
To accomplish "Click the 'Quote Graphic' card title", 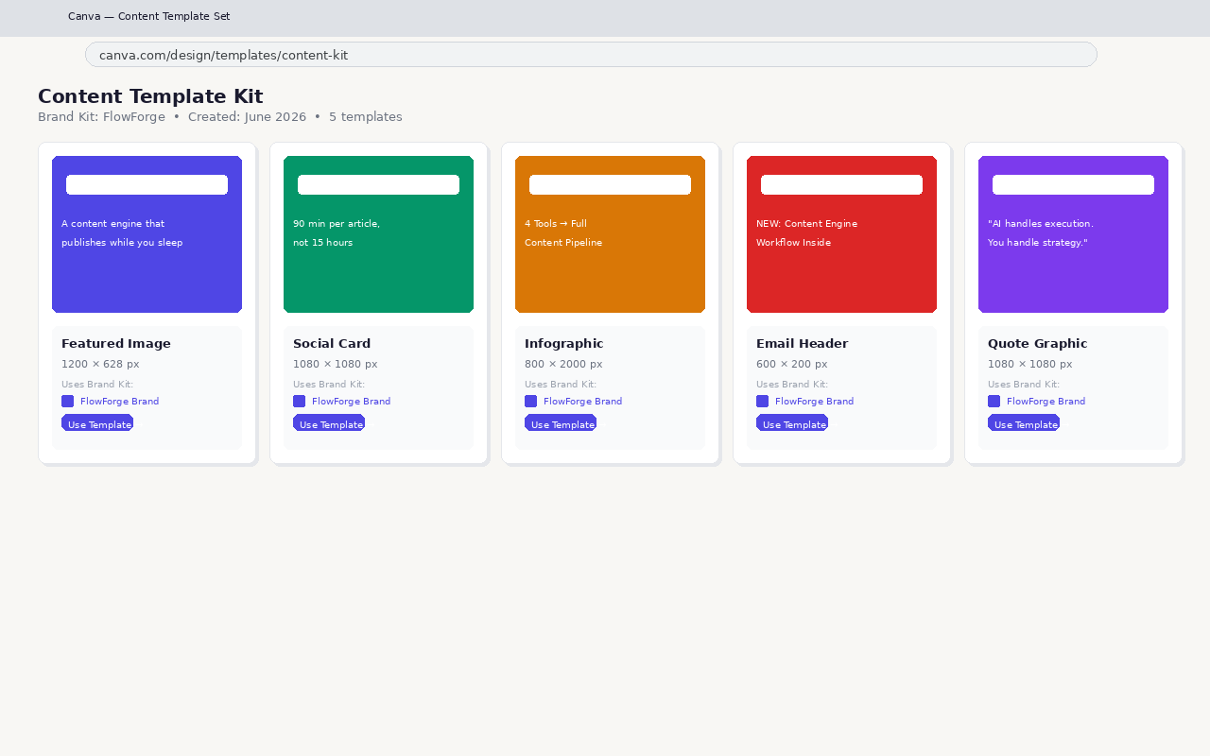I will click(x=1038, y=343).
